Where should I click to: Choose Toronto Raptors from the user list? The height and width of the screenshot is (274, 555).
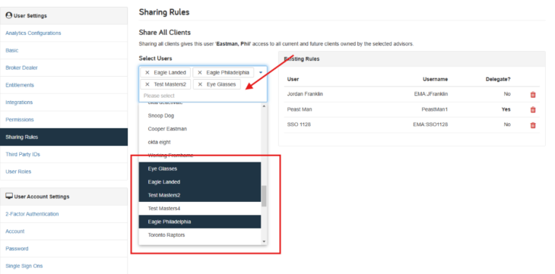click(200, 235)
